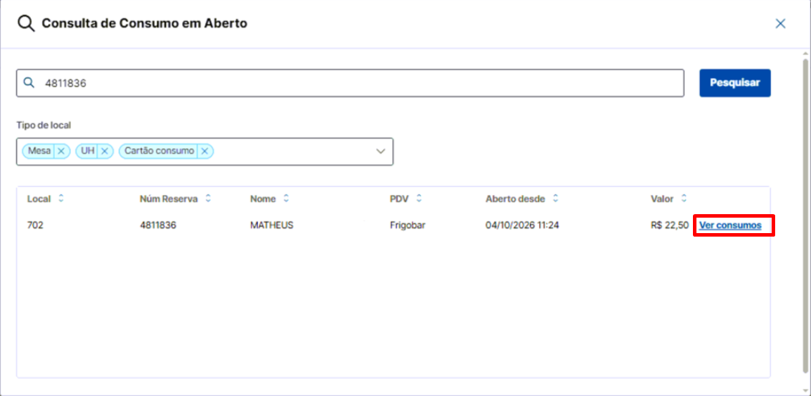Viewport: 811px width, 396px height.
Task: Select the reservation number 4811836 cell
Action: click(x=158, y=225)
